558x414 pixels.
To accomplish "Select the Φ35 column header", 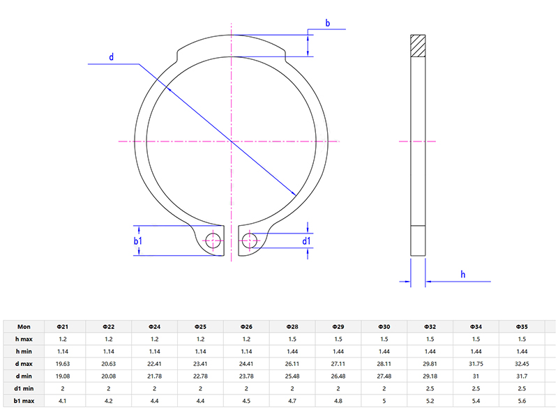I will pos(521,326).
